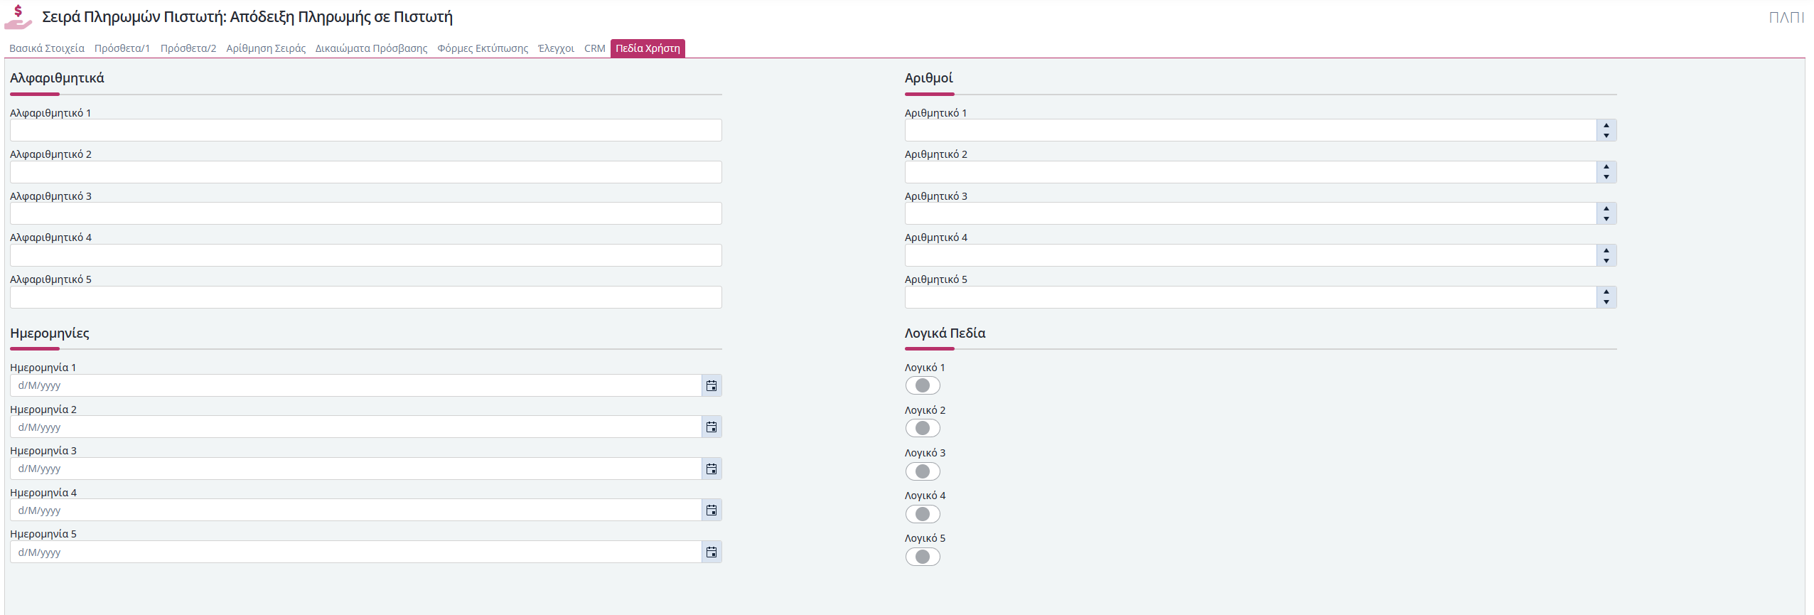Open calendar picker for Ημερομηνία 2
This screenshot has width=1814, height=615.
[712, 427]
